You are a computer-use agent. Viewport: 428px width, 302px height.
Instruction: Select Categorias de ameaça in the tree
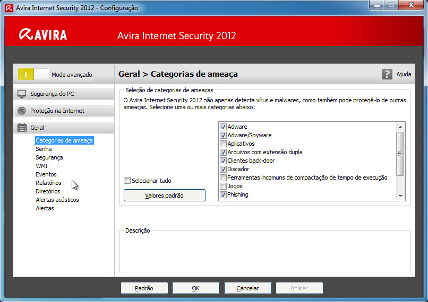64,140
